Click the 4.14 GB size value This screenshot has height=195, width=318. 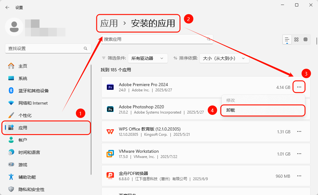point(283,87)
